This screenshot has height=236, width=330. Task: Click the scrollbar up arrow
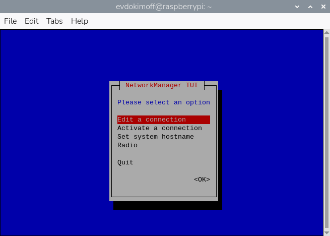tap(326, 33)
